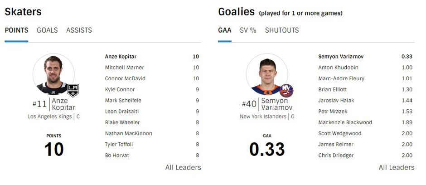Viewport: 426px width, 185px height.
Task: Open the Goalies SHUTOUTS tab
Action: (x=282, y=30)
